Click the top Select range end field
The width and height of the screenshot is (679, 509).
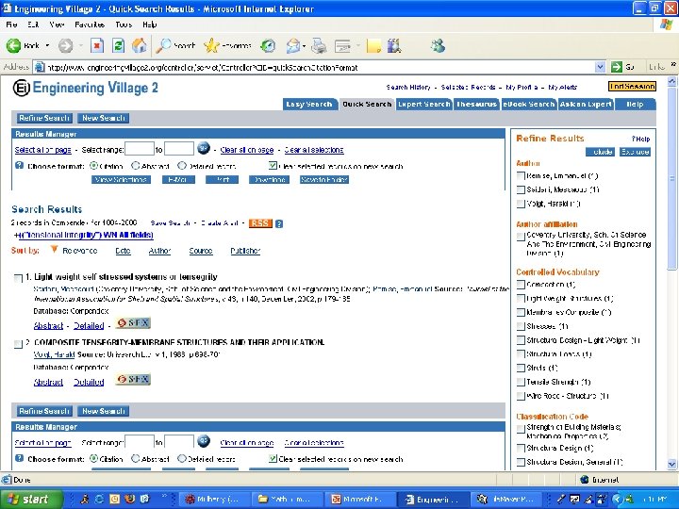click(x=179, y=149)
